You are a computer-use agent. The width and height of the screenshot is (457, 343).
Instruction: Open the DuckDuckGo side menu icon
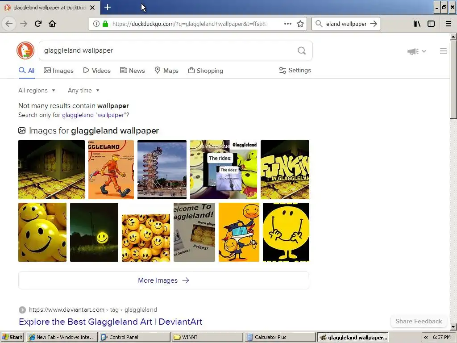click(x=443, y=51)
